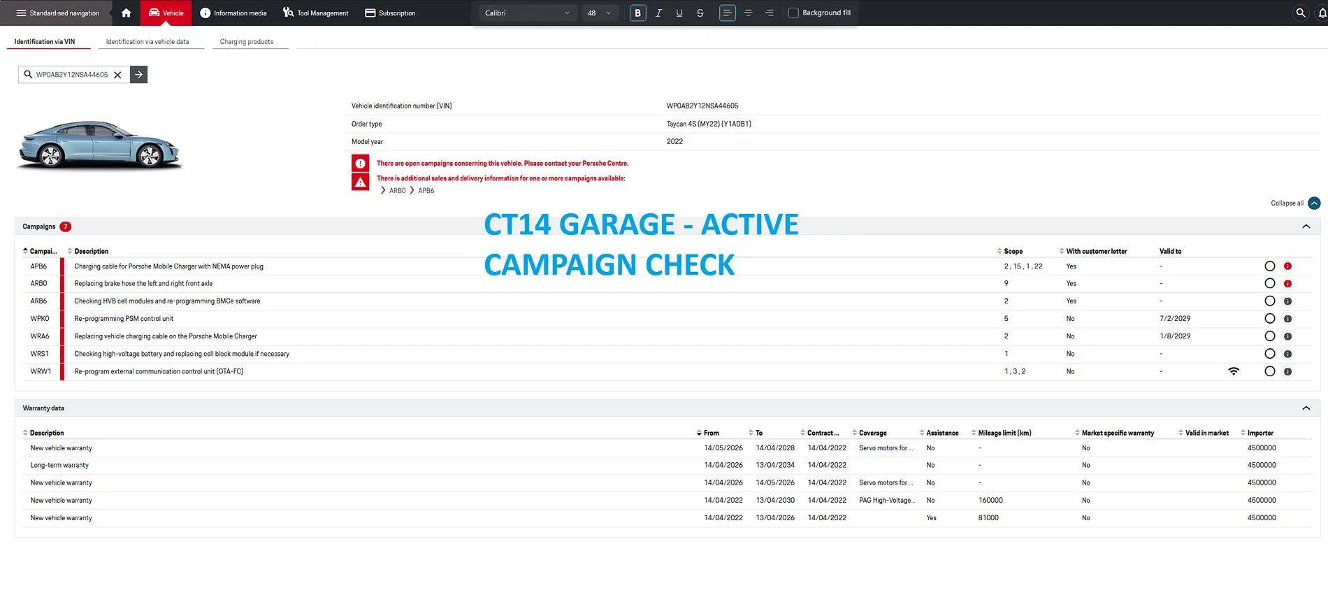Open the ARB0 campaign link
Image resolution: width=1328 pixels, height=602 pixels.
pyautogui.click(x=397, y=191)
